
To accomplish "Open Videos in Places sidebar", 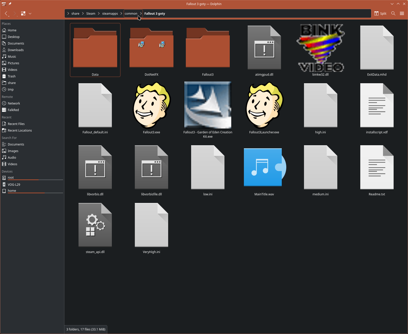I will point(32,70).
